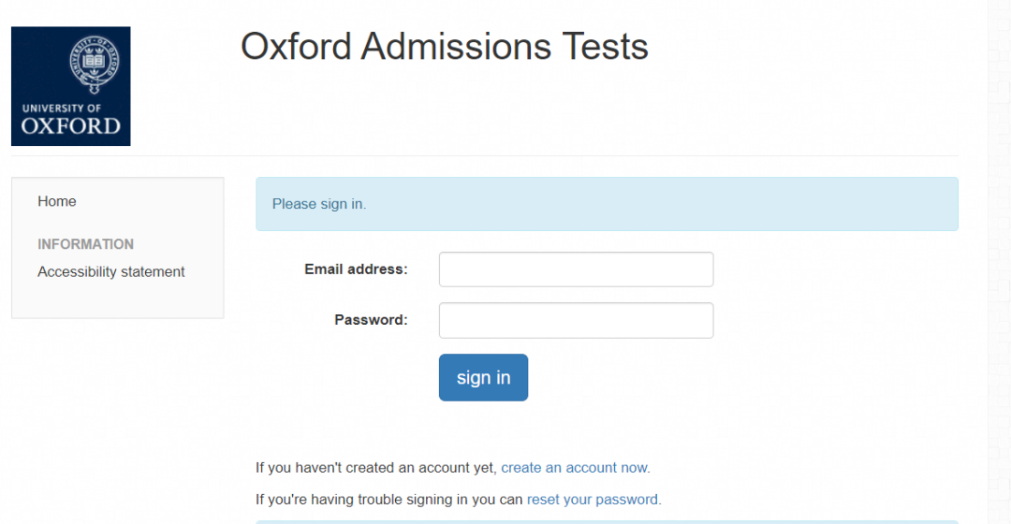The width and height of the screenshot is (1011, 524).
Task: Click the INFORMATION section heading
Action: tap(86, 244)
